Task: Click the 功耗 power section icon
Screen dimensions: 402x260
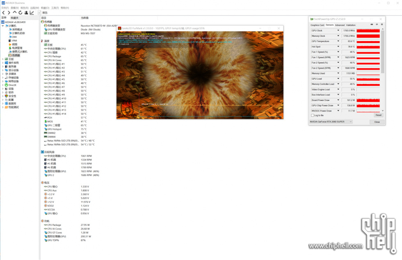Action: click(42, 221)
